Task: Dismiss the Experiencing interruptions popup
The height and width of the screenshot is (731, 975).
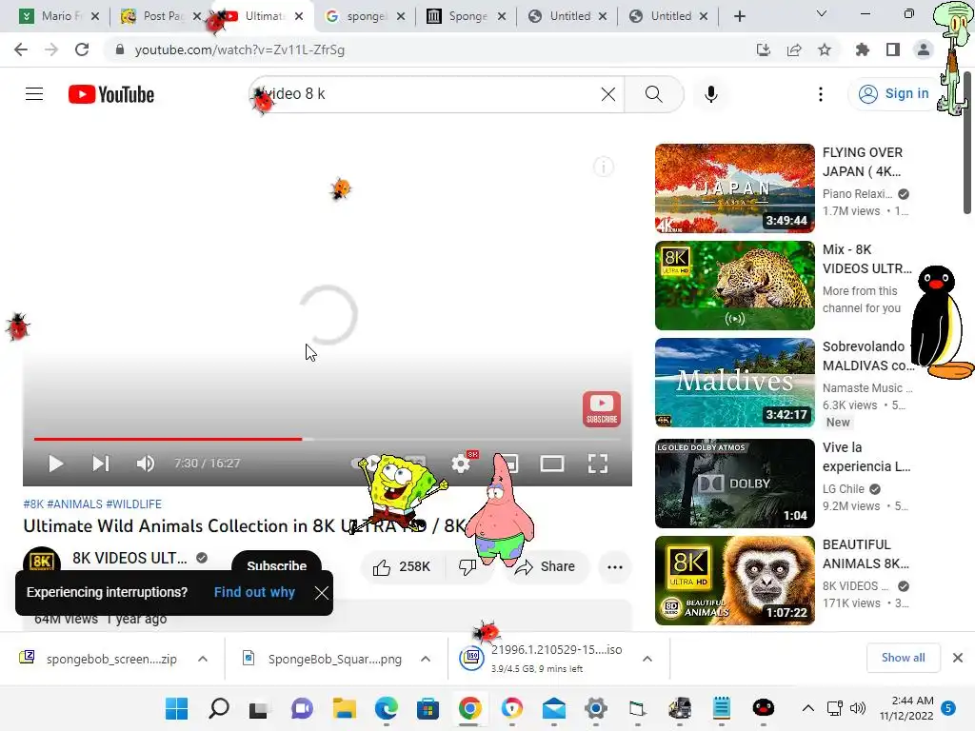Action: pyautogui.click(x=321, y=593)
